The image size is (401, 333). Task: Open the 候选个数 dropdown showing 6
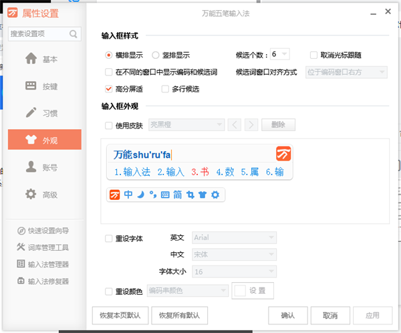pyautogui.click(x=280, y=54)
